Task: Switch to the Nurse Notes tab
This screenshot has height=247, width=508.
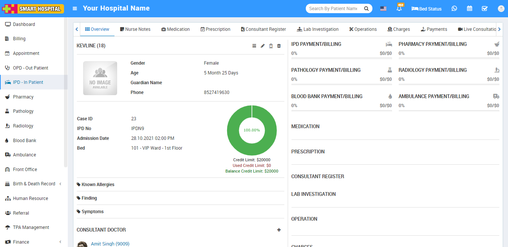Action: point(135,29)
